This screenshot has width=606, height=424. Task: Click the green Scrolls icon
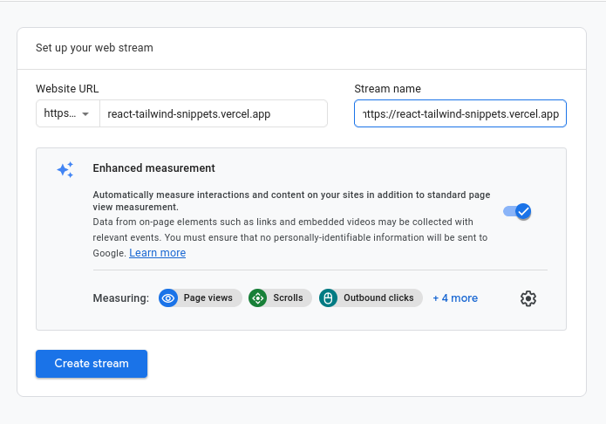[x=258, y=298]
